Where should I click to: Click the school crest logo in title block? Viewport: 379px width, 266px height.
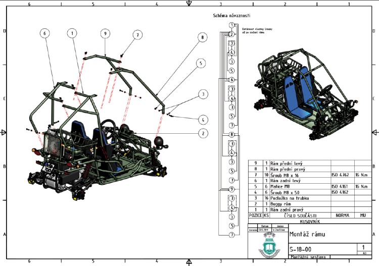click(x=269, y=246)
